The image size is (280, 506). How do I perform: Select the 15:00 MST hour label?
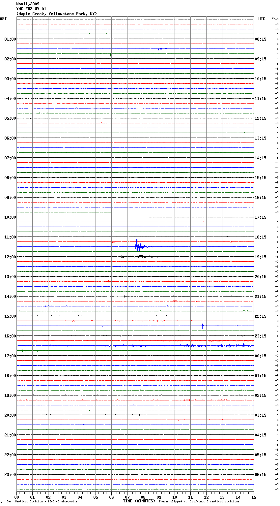(x=10, y=316)
